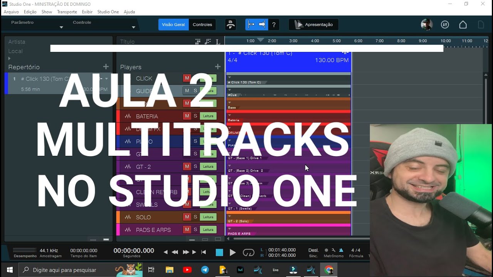Screen dimensions: 493x277
Task: Click the Windows Start button
Action: pos(9,270)
